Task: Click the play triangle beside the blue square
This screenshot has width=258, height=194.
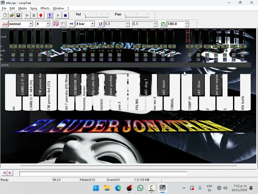Action: point(58,15)
